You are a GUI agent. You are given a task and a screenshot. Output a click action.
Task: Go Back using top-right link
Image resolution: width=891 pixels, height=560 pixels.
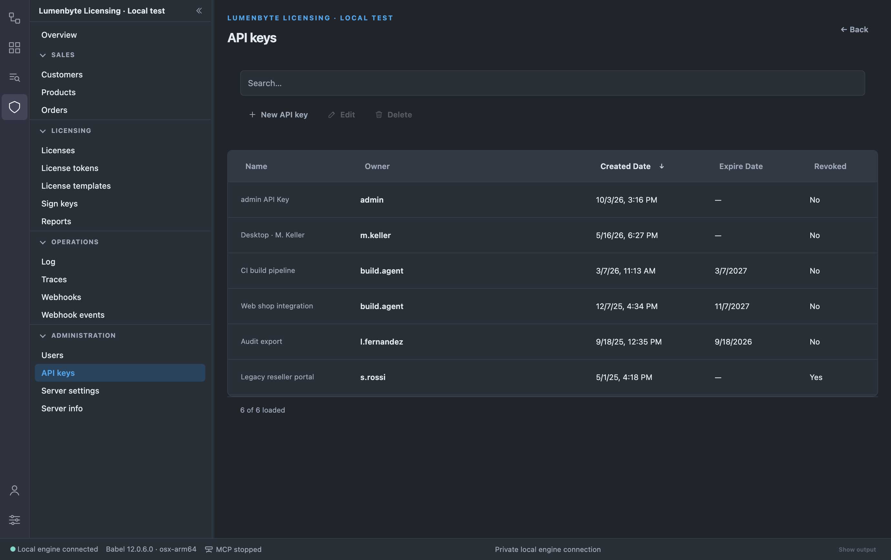click(x=855, y=30)
